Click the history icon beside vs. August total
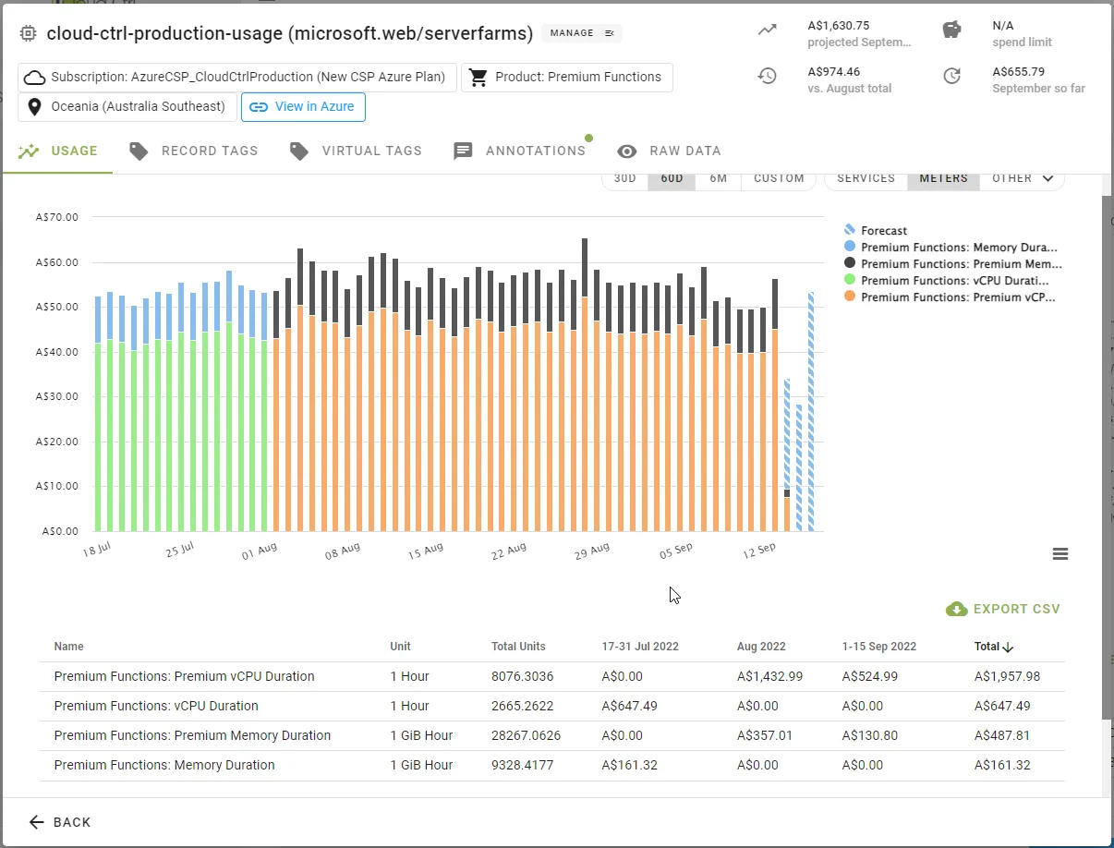The width and height of the screenshot is (1114, 848). (767, 76)
